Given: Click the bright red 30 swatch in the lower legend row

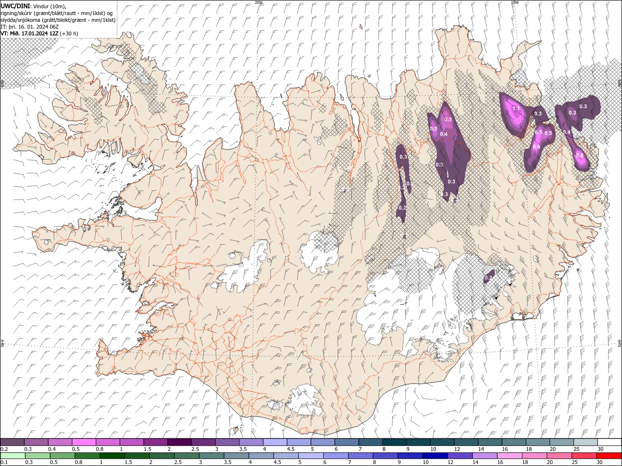Looking at the screenshot, I should coord(609,456).
